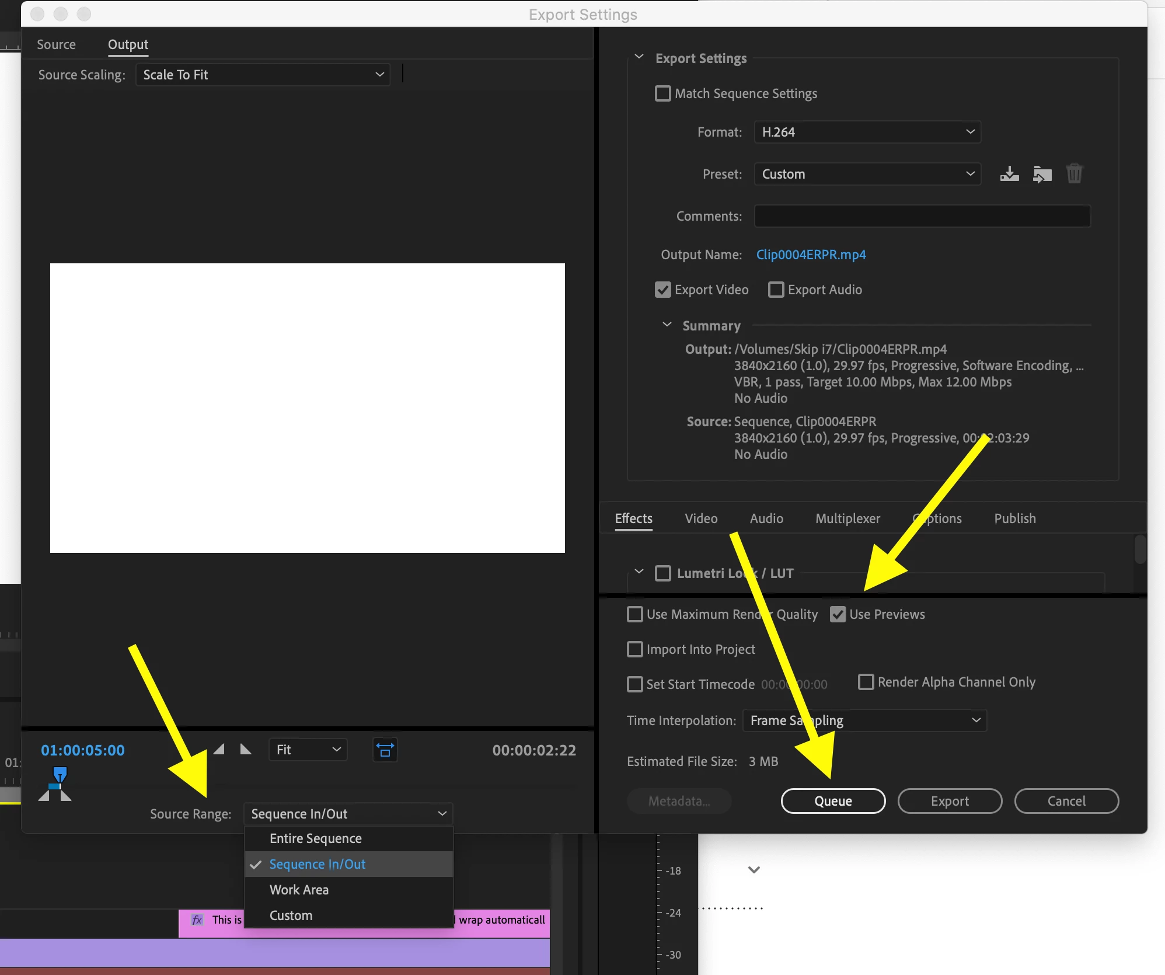Image resolution: width=1165 pixels, height=975 pixels.
Task: Toggle the aspect ratio correction icon
Action: click(385, 750)
